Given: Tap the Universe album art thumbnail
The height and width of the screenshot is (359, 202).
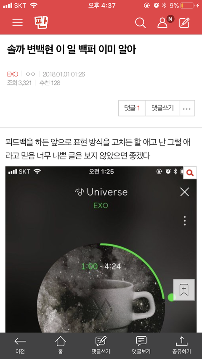Looking at the screenshot, I should [101, 288].
